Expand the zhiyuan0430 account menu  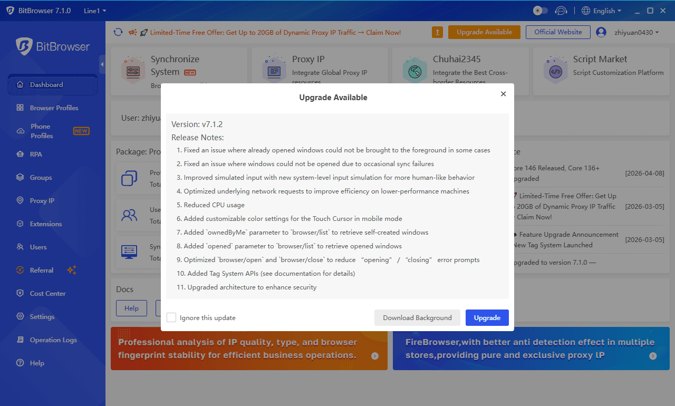tap(637, 32)
